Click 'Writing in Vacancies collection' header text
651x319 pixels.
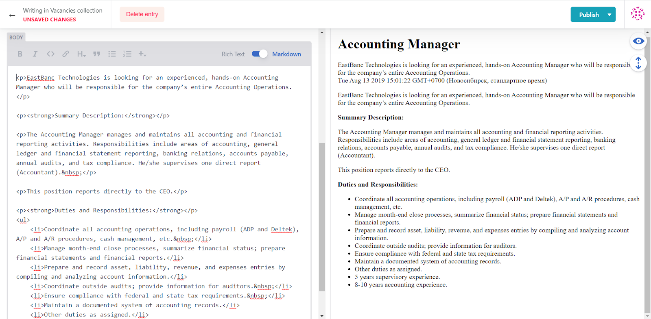[63, 11]
